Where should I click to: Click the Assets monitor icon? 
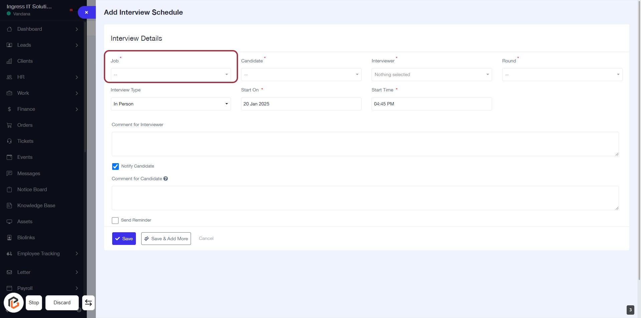(x=9, y=222)
